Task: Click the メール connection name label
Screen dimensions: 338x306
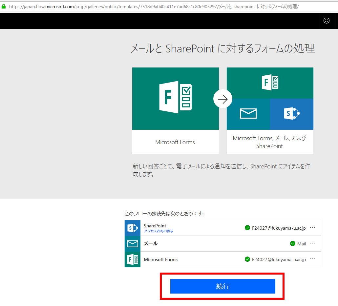Action: [151, 244]
